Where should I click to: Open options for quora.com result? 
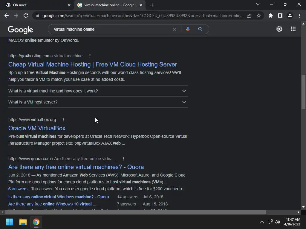click(123, 159)
